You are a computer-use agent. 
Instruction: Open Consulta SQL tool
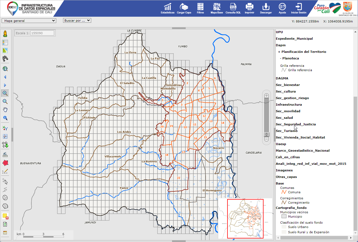coord(233,8)
